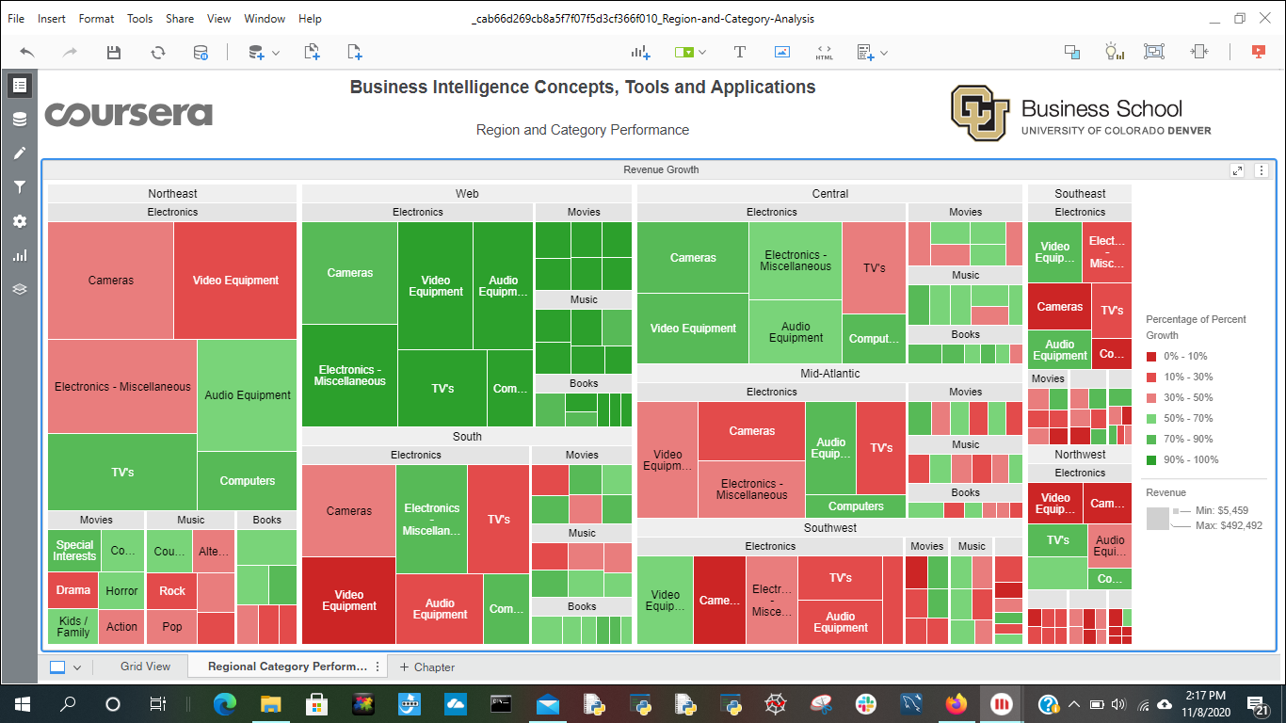The width and height of the screenshot is (1286, 723).
Task: Open the Format menu
Action: click(96, 19)
